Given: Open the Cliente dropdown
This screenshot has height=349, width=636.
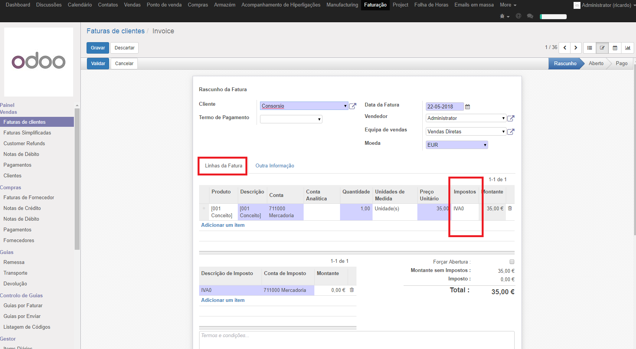Looking at the screenshot, I should (304, 106).
